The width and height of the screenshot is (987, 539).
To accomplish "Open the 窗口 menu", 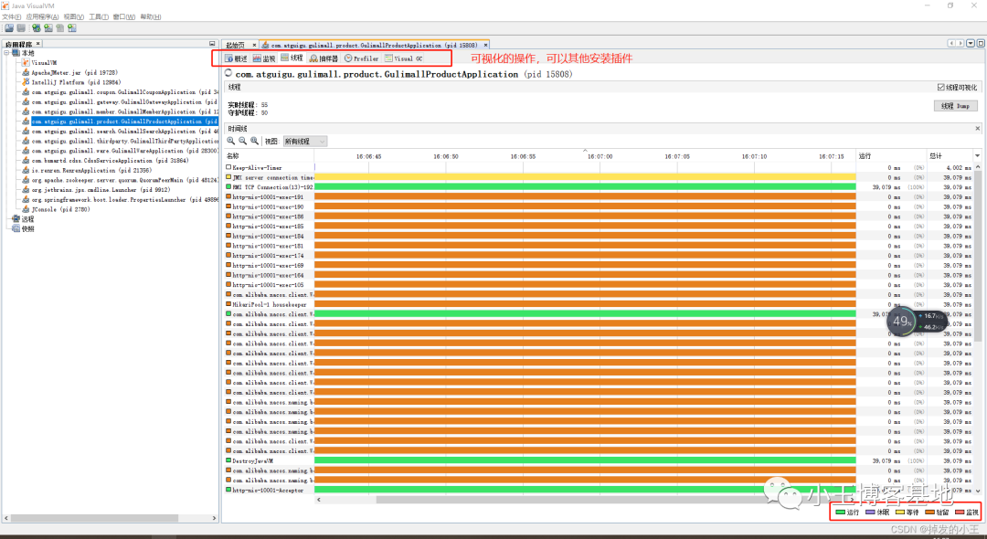I will [x=123, y=17].
